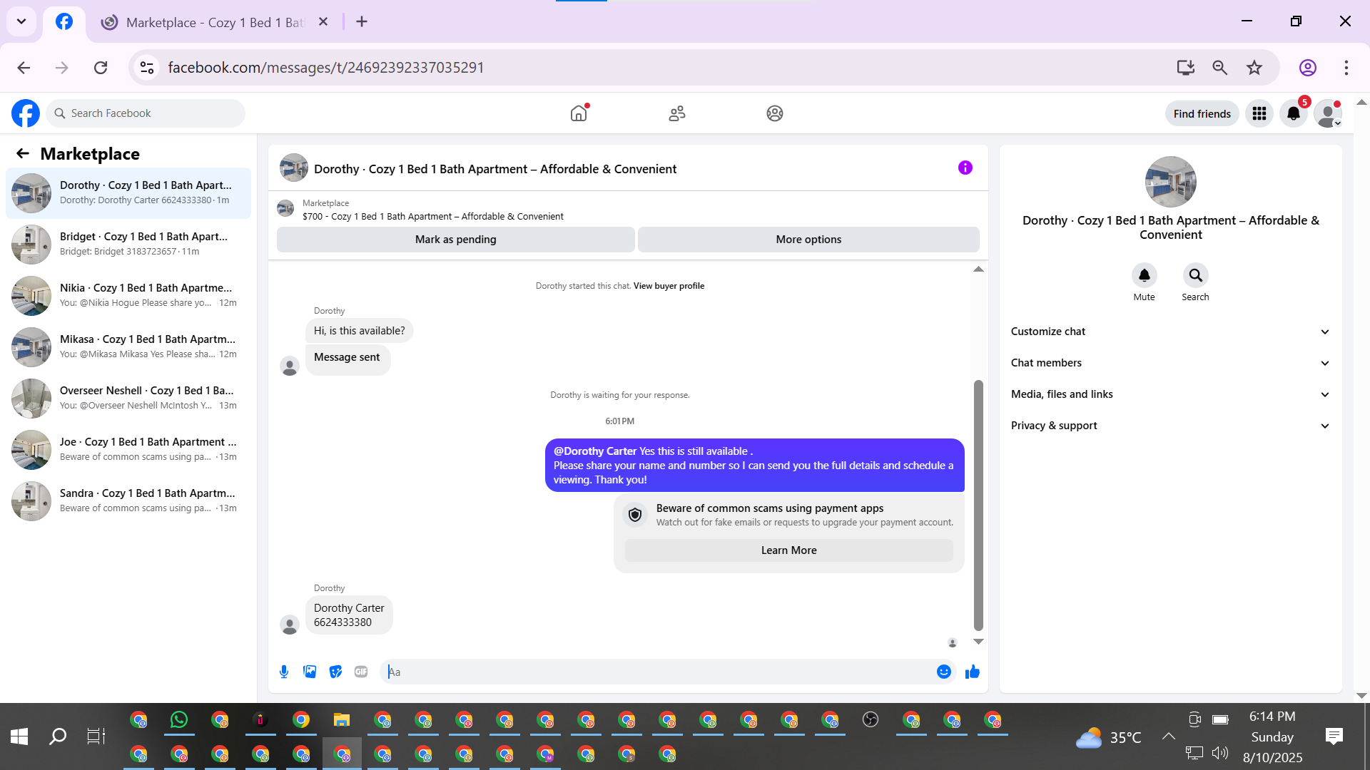Attach a photo using image icon

[x=310, y=672]
